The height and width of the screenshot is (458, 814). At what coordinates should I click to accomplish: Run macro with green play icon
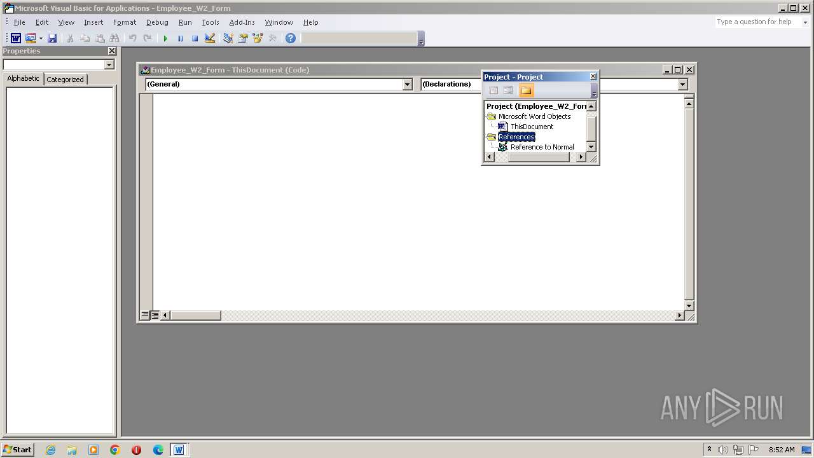tap(165, 38)
